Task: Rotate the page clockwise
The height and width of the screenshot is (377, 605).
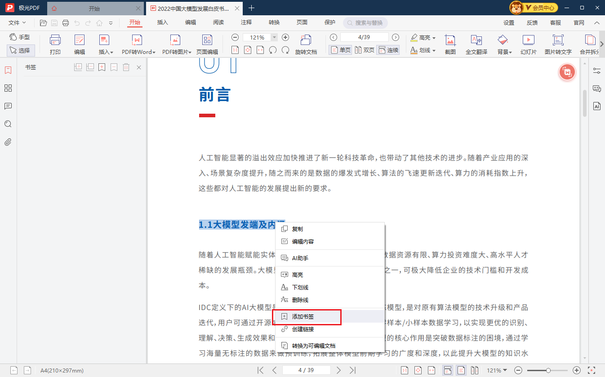Action: click(285, 50)
